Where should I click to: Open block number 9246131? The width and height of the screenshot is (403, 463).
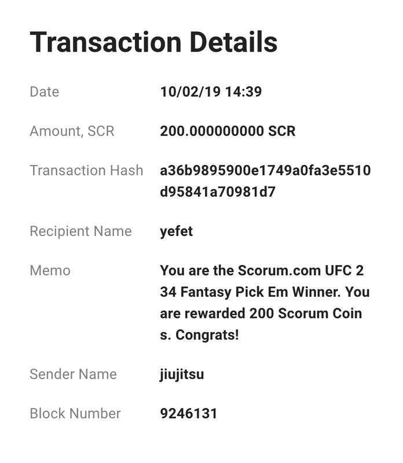(189, 413)
